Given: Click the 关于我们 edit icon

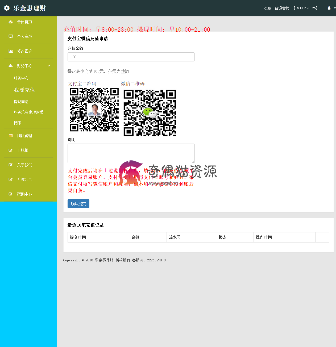Looking at the screenshot, I should click(x=11, y=165).
